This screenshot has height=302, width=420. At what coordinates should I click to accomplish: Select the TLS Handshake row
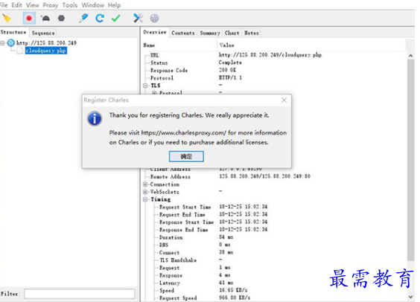pyautogui.click(x=274, y=260)
